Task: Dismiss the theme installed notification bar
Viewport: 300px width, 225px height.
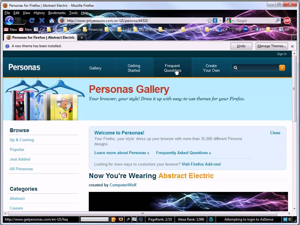Action: click(292, 46)
